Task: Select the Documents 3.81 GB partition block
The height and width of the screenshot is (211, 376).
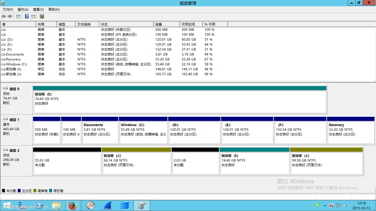Action: (100, 130)
